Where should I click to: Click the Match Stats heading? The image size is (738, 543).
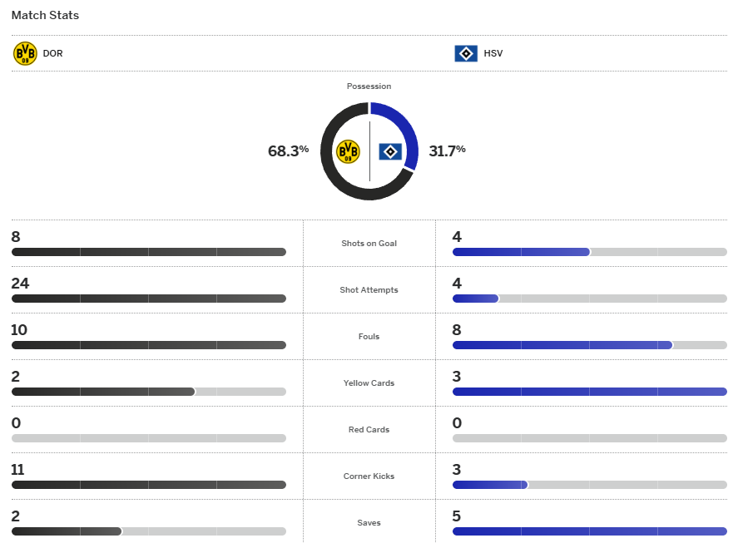point(45,15)
